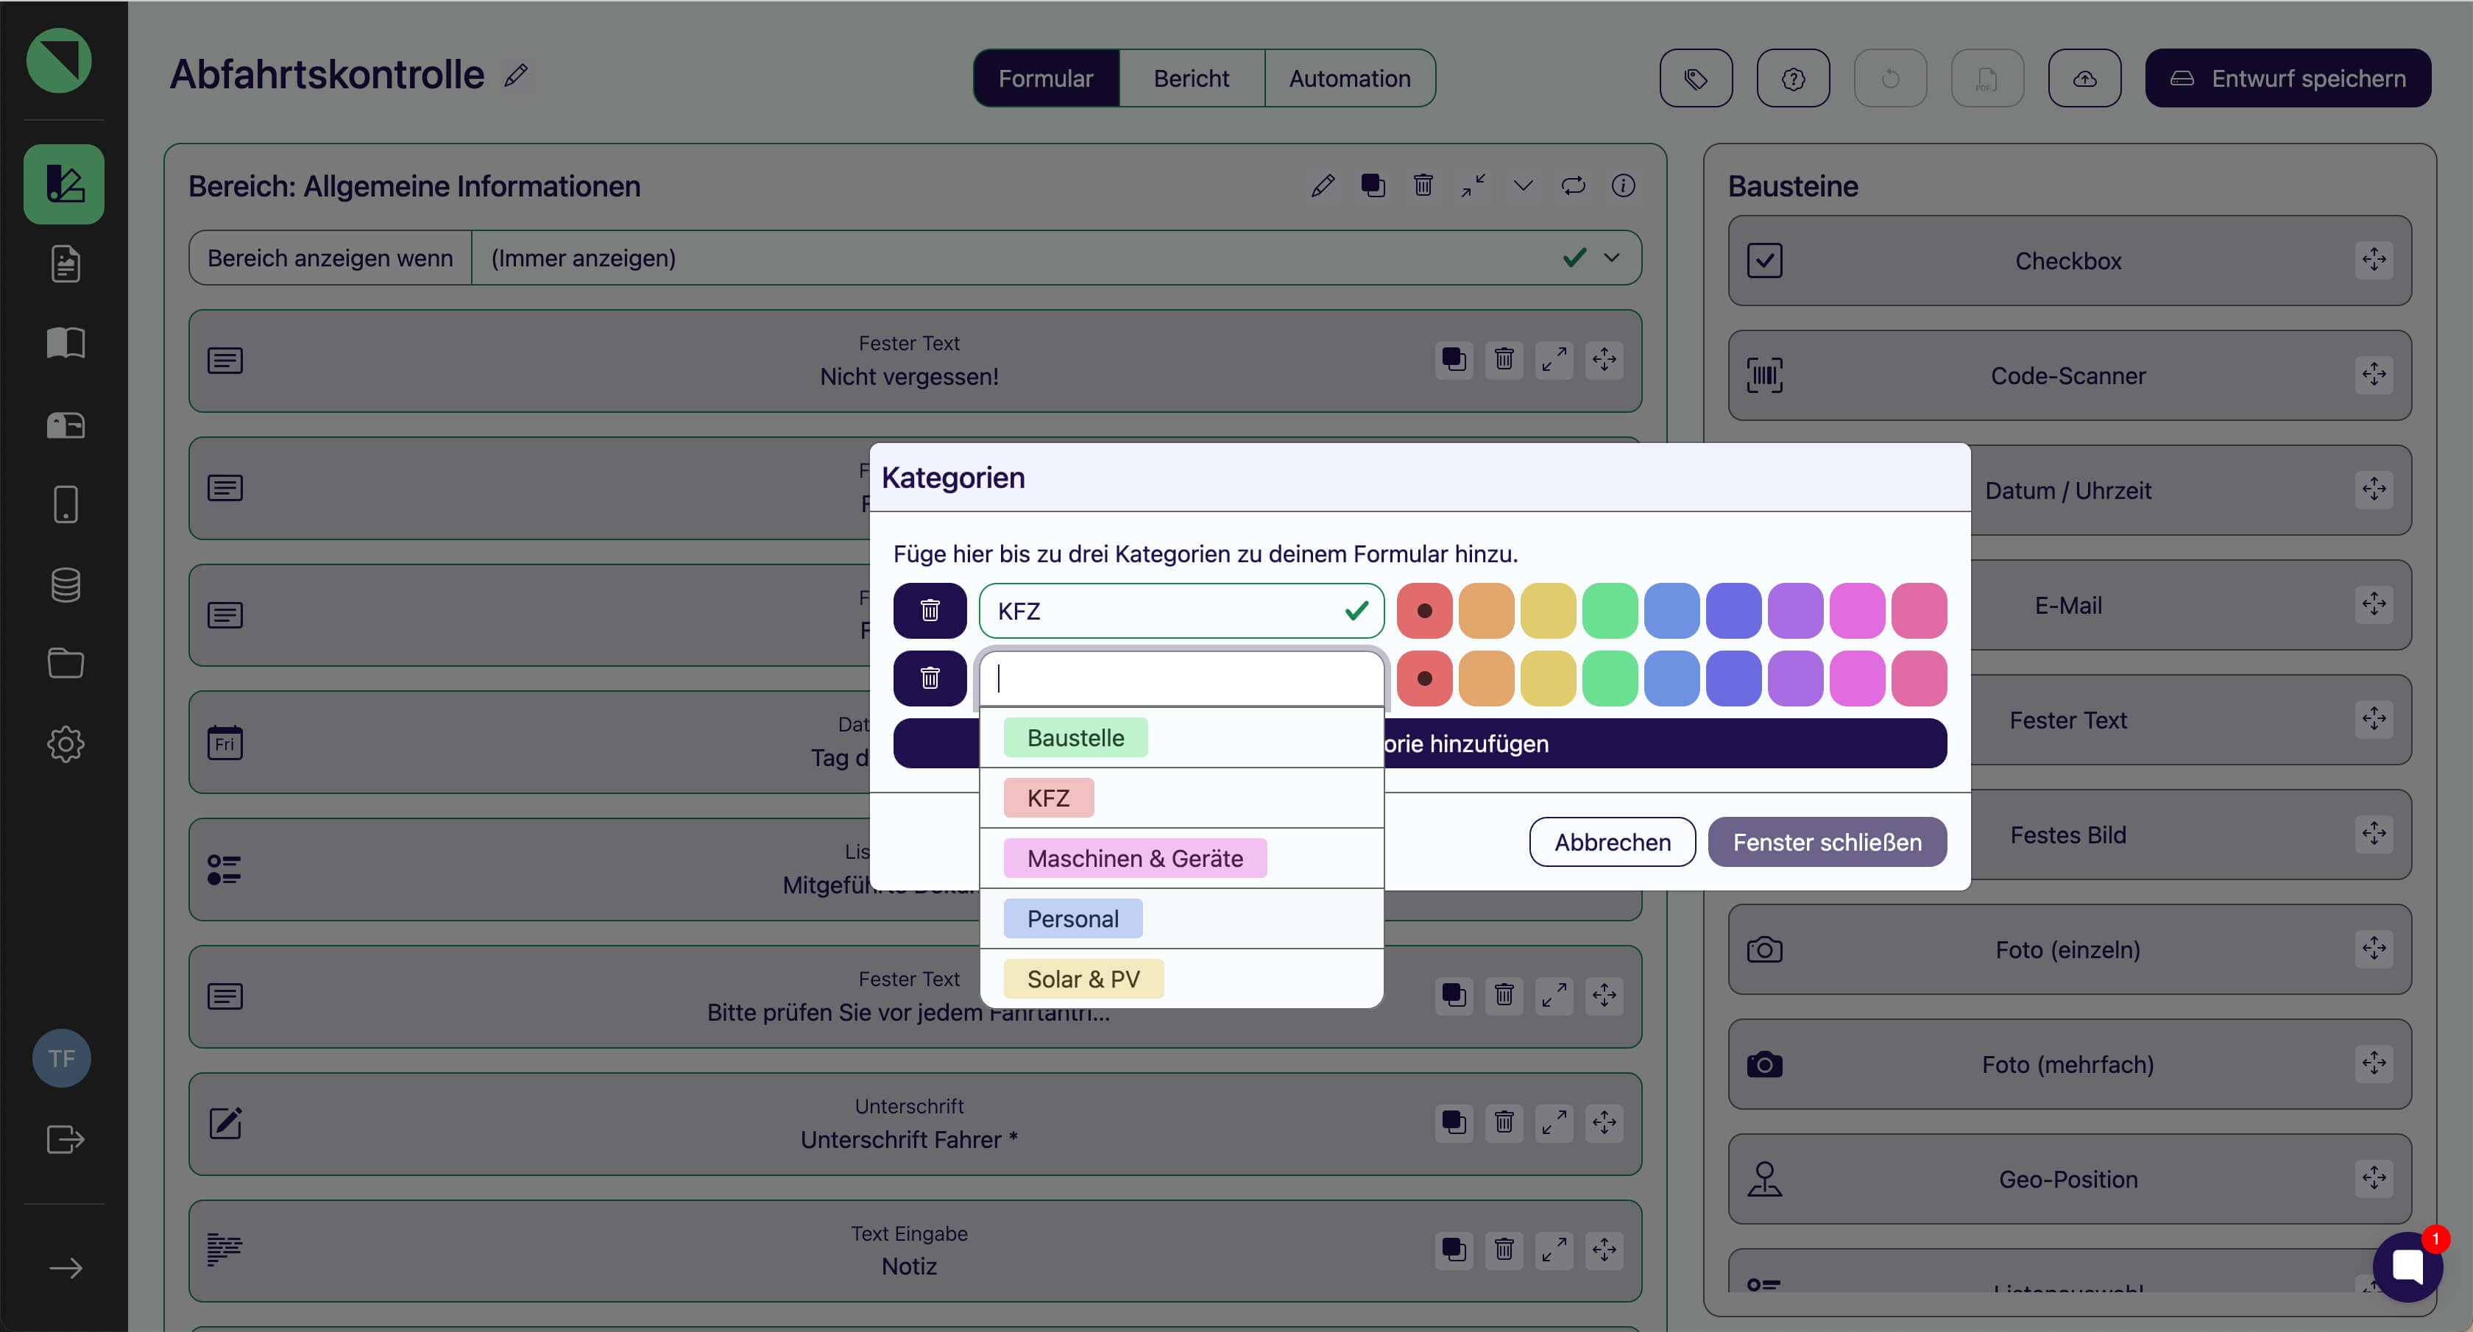Open the form editor sidebar icon
The image size is (2473, 1332).
tap(64, 184)
